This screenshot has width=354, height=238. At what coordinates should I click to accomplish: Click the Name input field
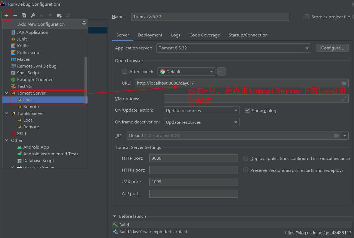tap(210, 17)
